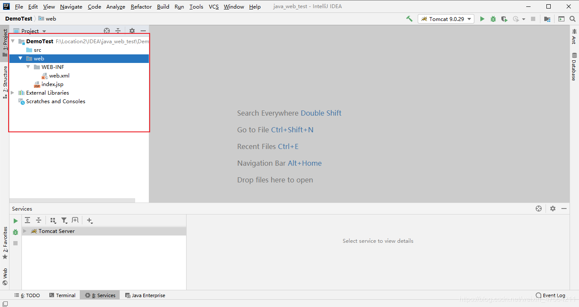Open the File menu
579x307 pixels.
tap(19, 6)
